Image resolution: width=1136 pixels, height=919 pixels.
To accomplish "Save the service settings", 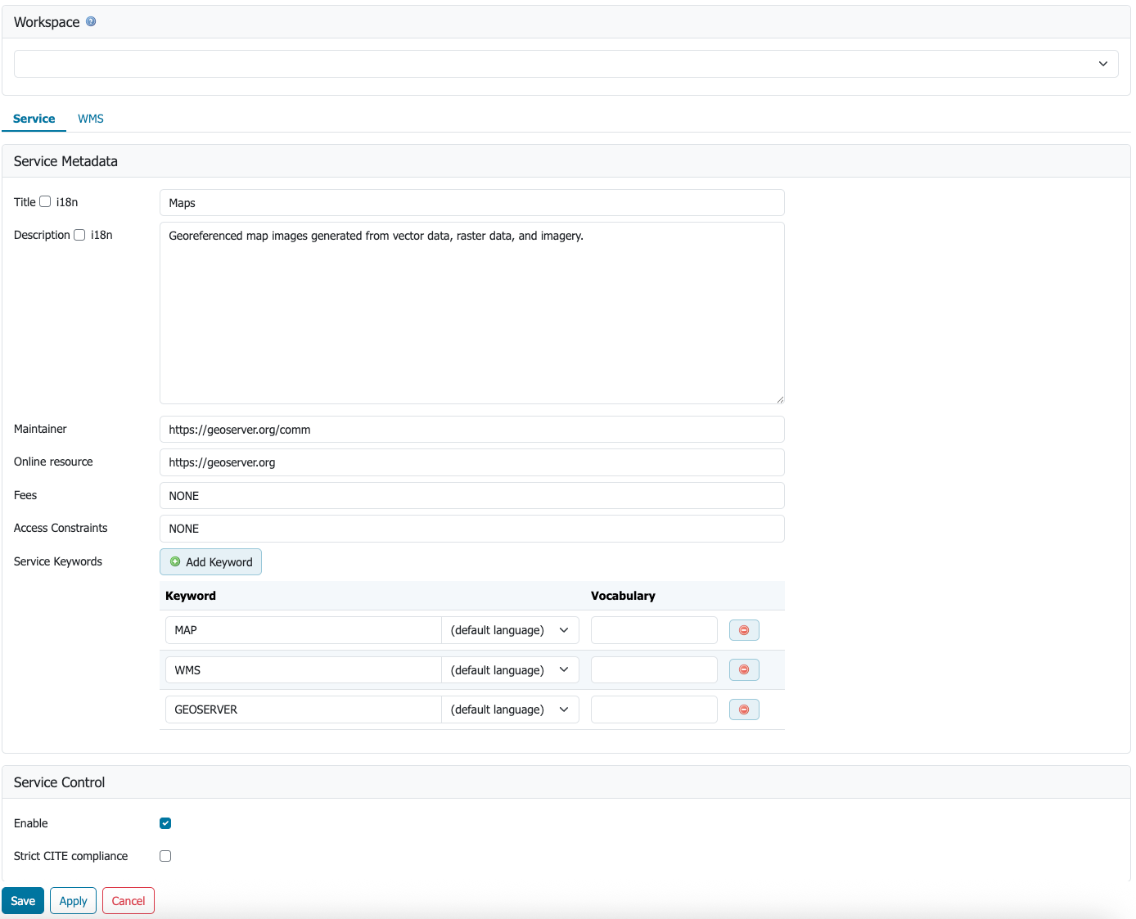I will 23,901.
